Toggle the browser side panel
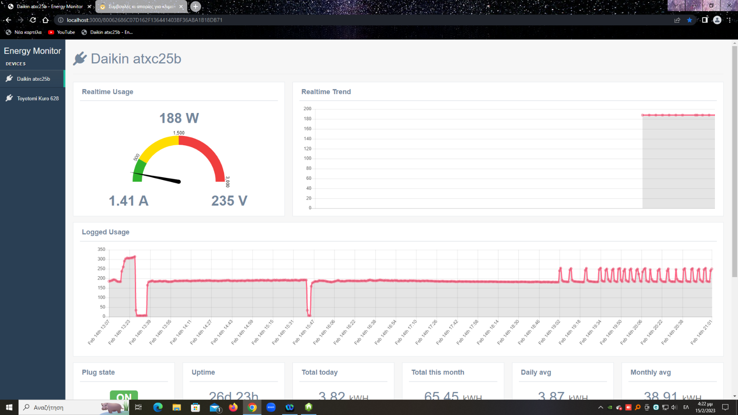 pyautogui.click(x=705, y=20)
